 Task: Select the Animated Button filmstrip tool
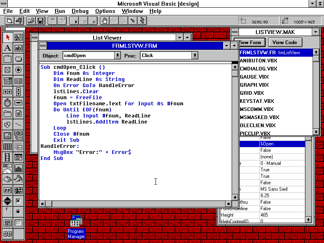8,157
